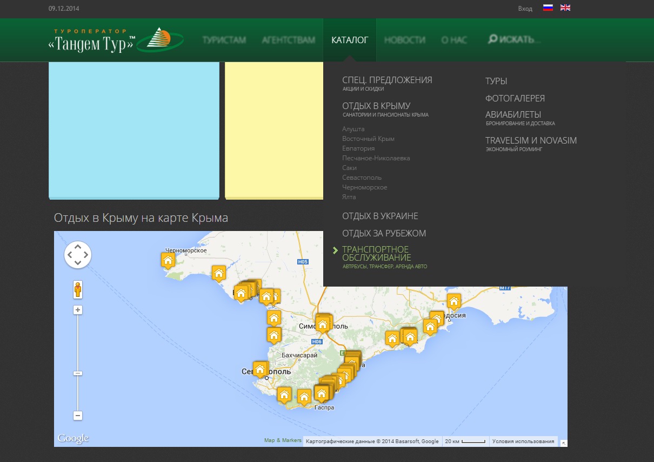Screen dimensions: 654x462
Task: Click the Искать search field
Action: coord(516,40)
